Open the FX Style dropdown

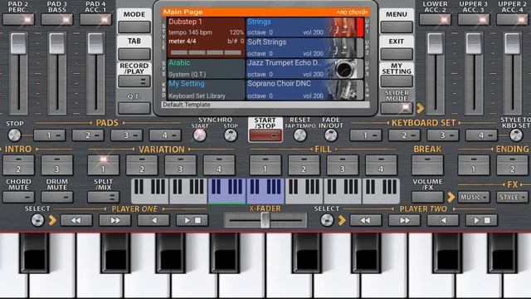point(512,197)
